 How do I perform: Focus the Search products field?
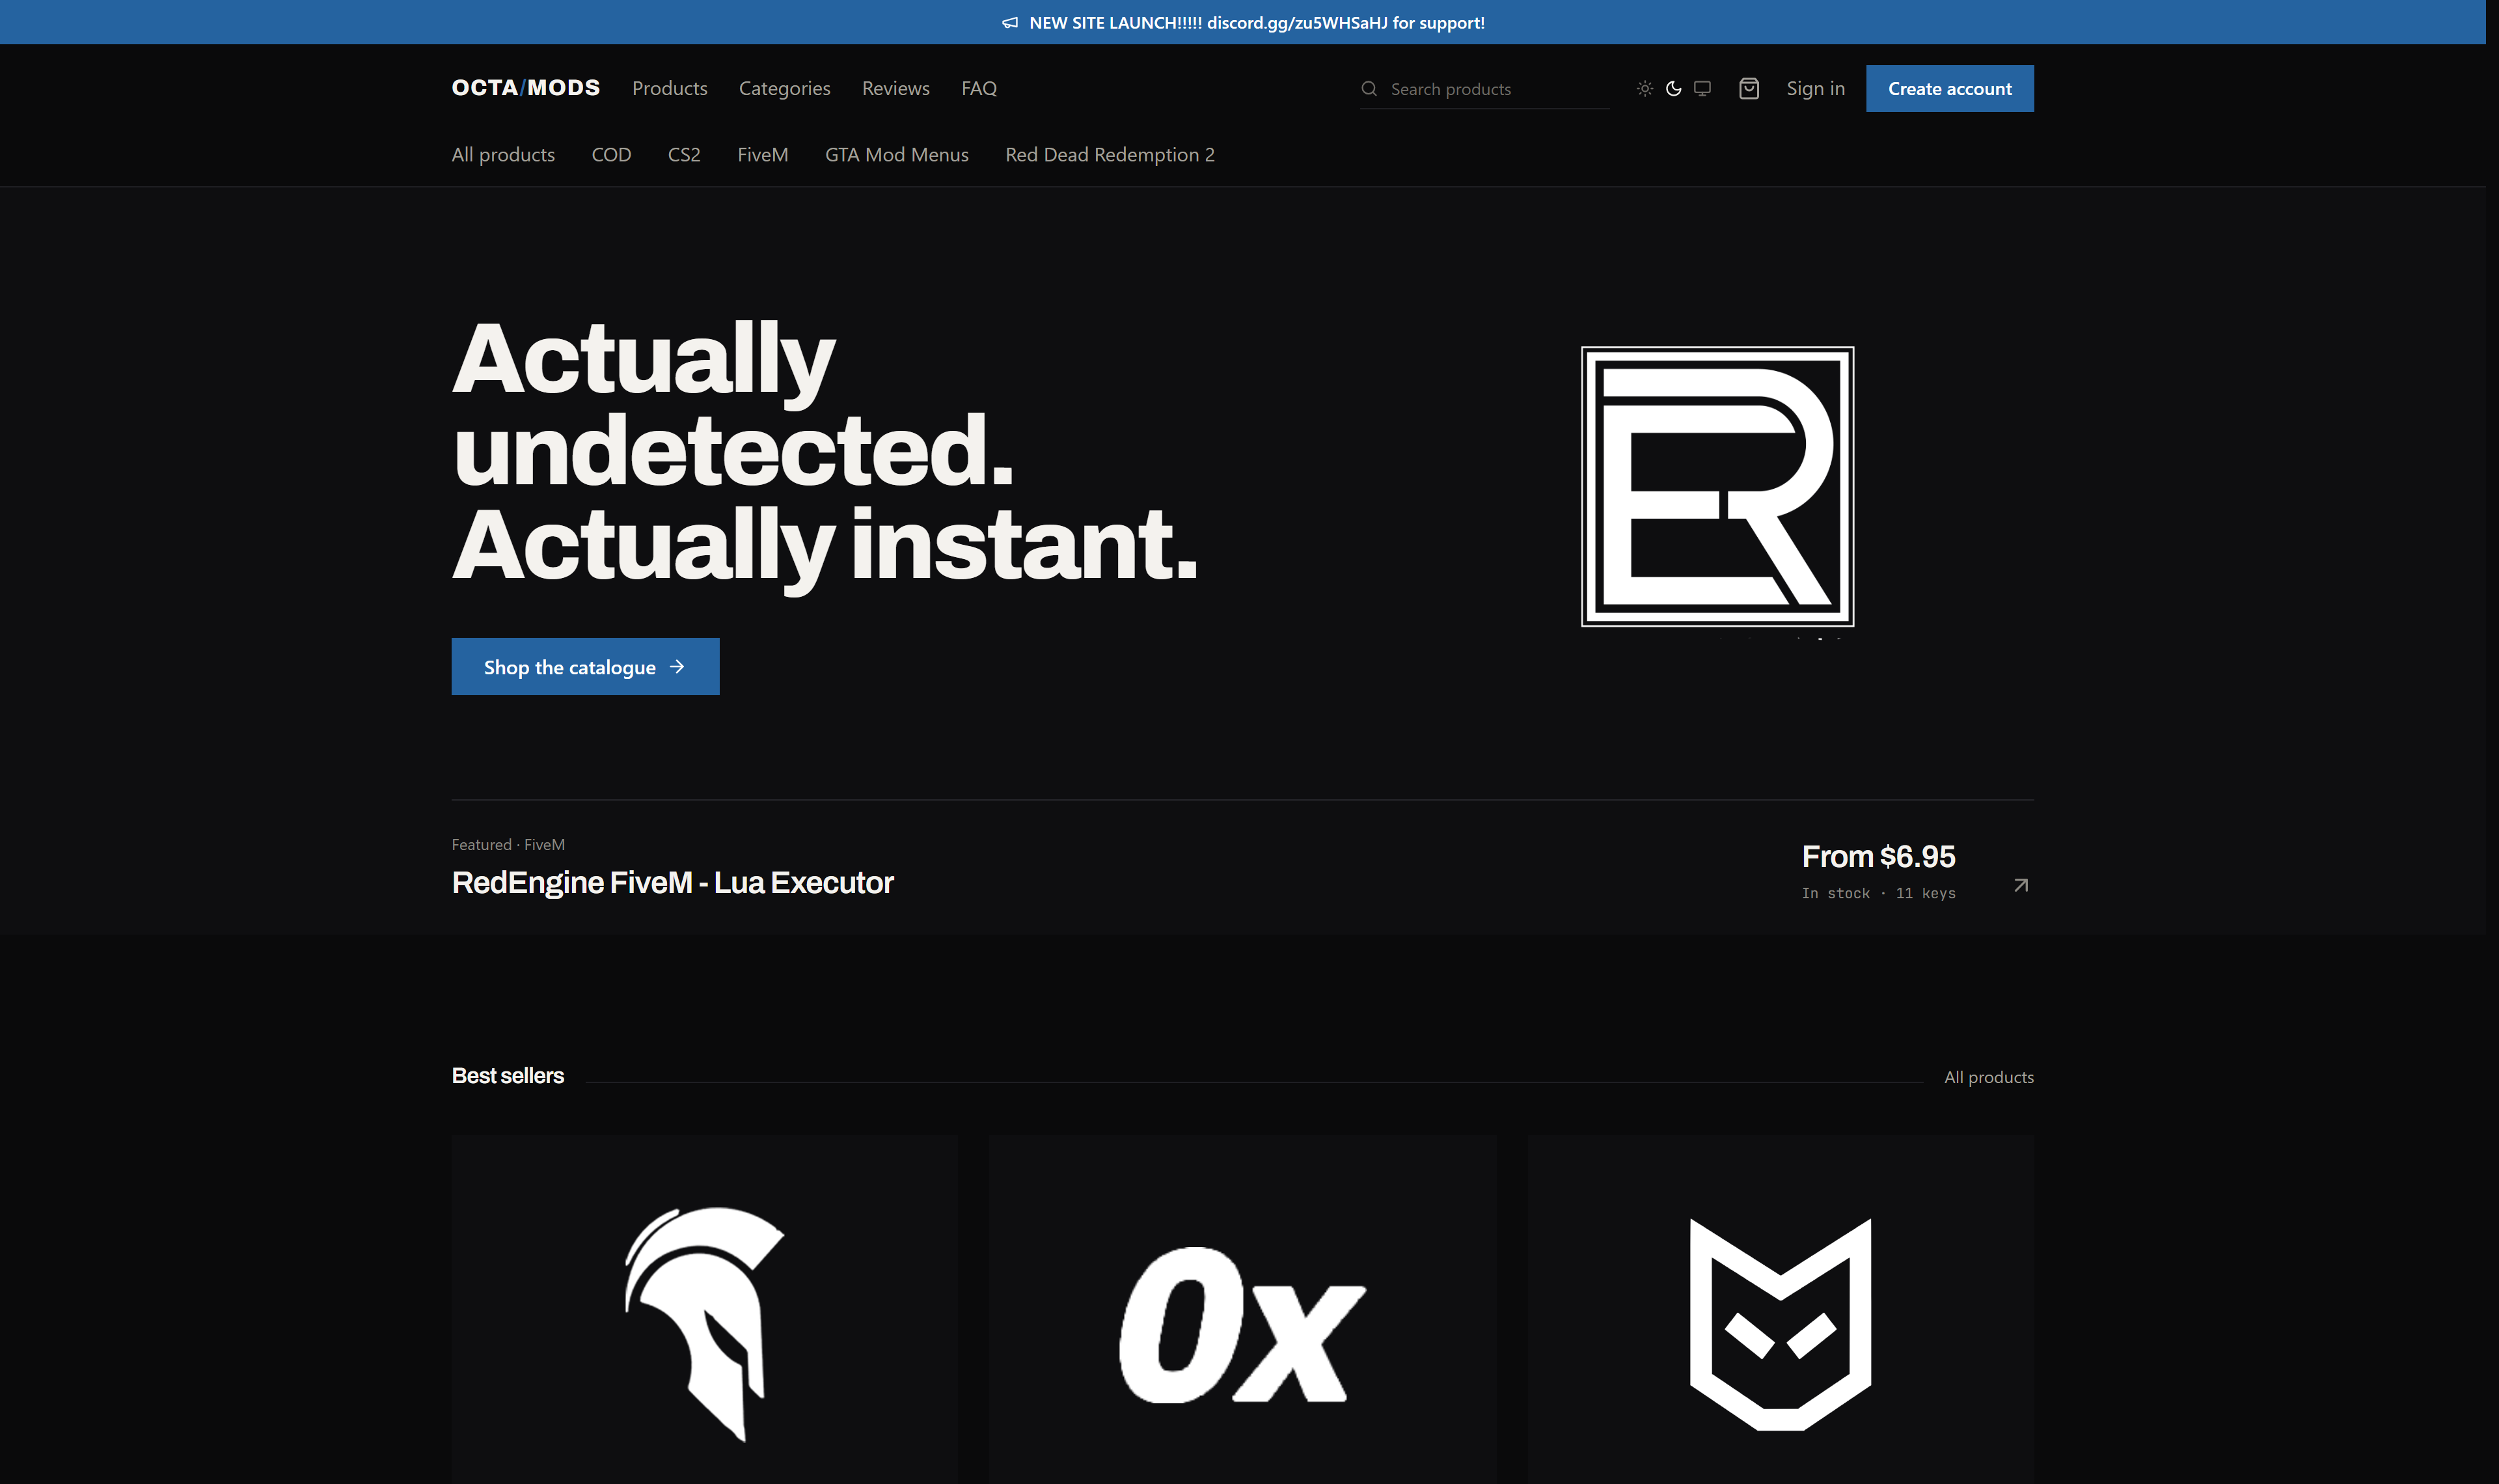[x=1484, y=89]
